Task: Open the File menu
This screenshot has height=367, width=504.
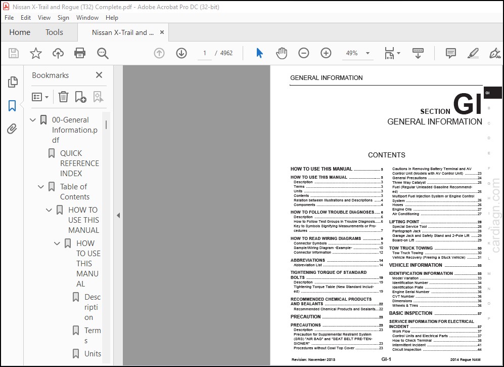Action: click(9, 18)
